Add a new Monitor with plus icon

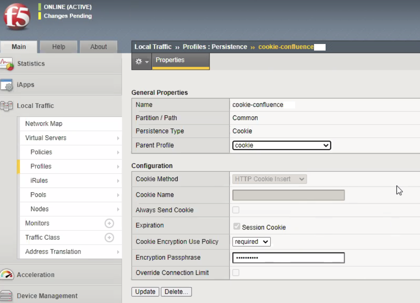coord(109,223)
